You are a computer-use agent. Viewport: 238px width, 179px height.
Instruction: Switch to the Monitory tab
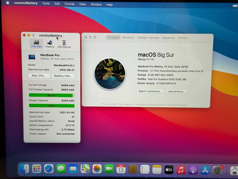click(x=128, y=37)
